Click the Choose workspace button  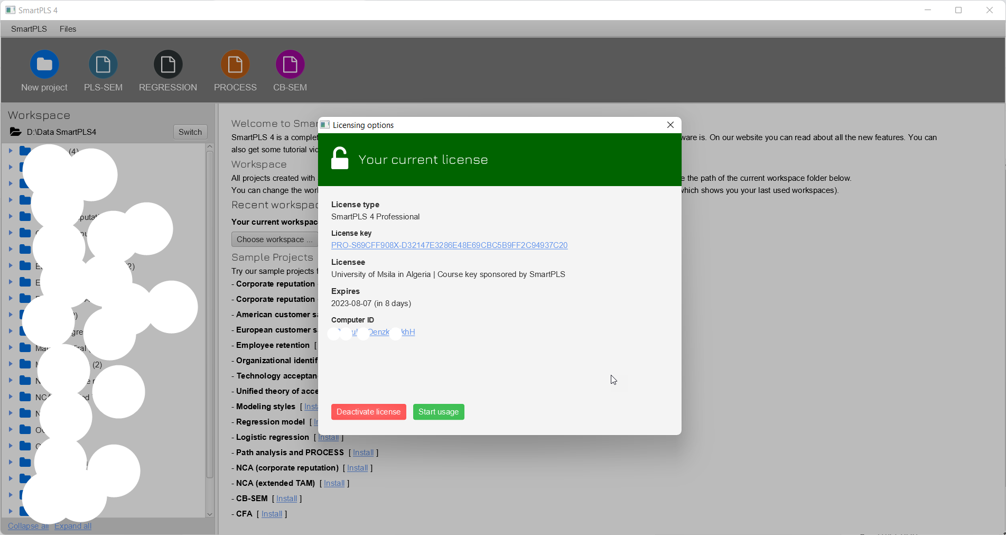[x=274, y=239]
